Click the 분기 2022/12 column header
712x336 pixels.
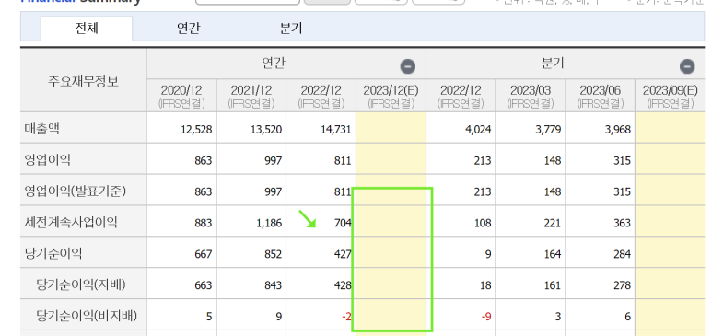click(461, 96)
